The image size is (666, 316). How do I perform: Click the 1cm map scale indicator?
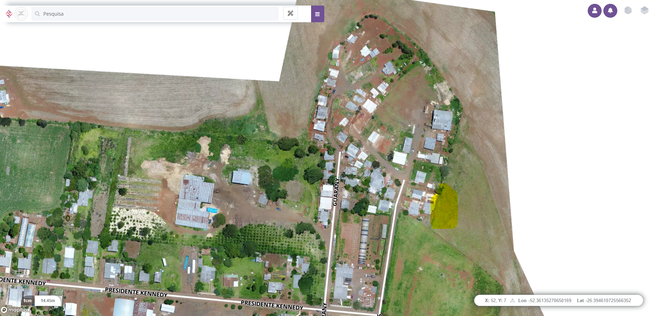tap(27, 301)
